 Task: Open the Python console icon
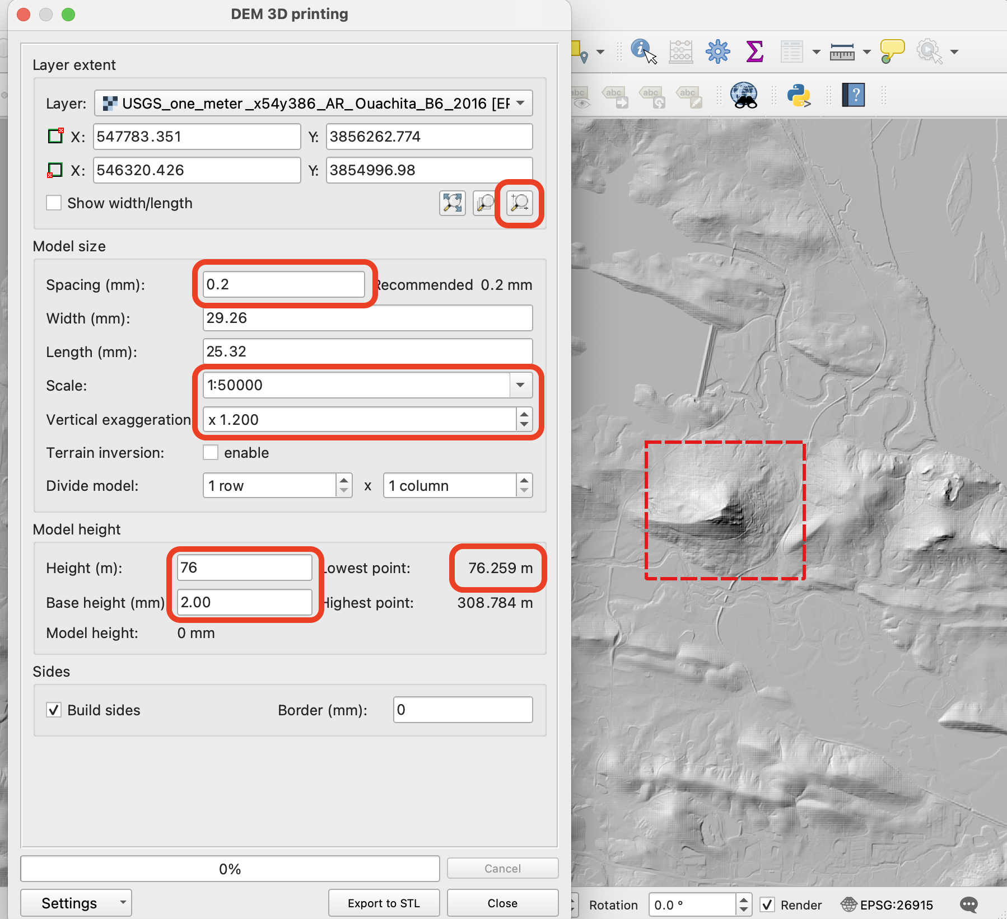click(799, 95)
